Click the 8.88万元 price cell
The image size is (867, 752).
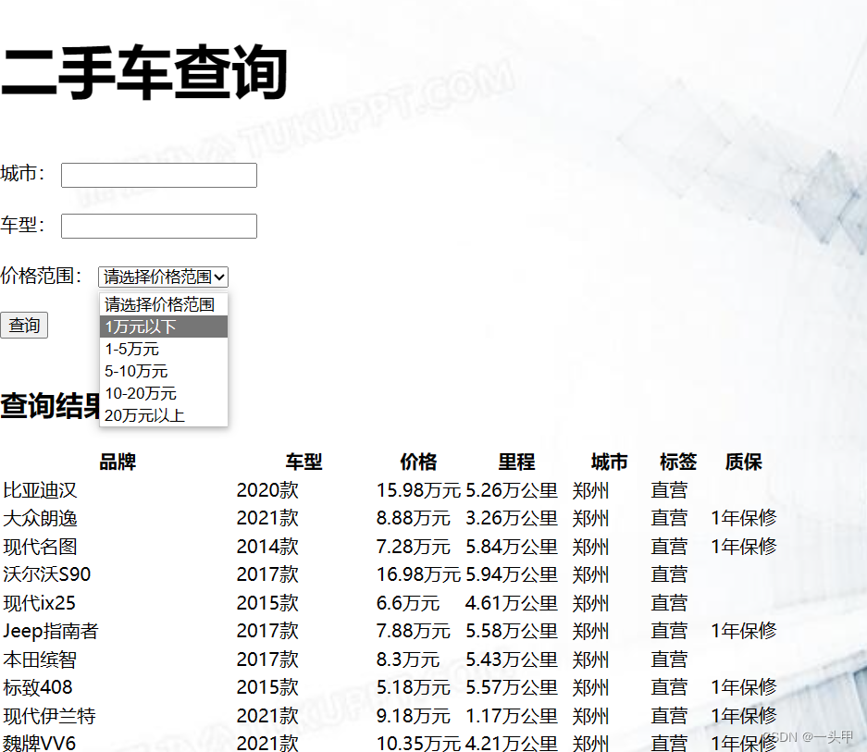(x=414, y=519)
